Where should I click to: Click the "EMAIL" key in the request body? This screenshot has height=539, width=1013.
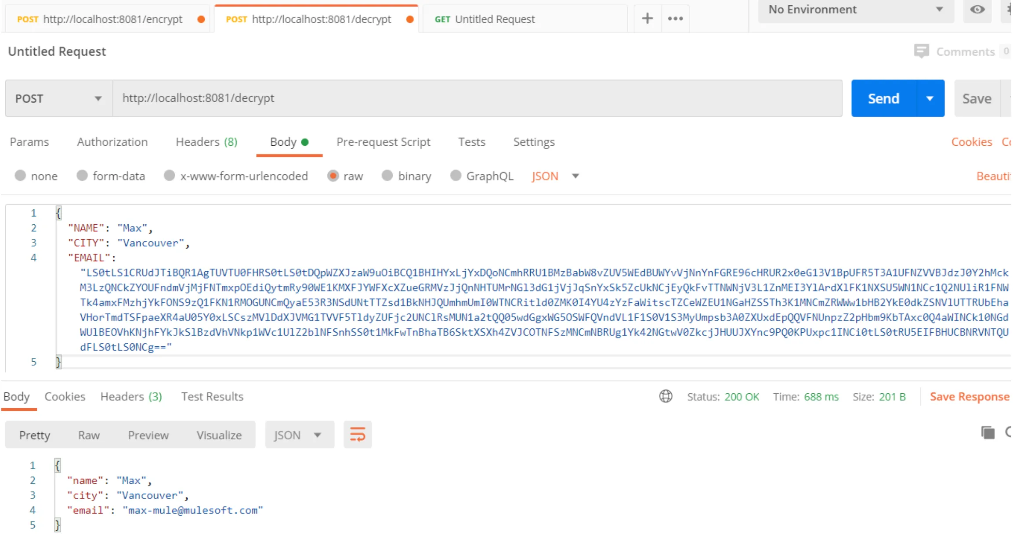pos(89,258)
